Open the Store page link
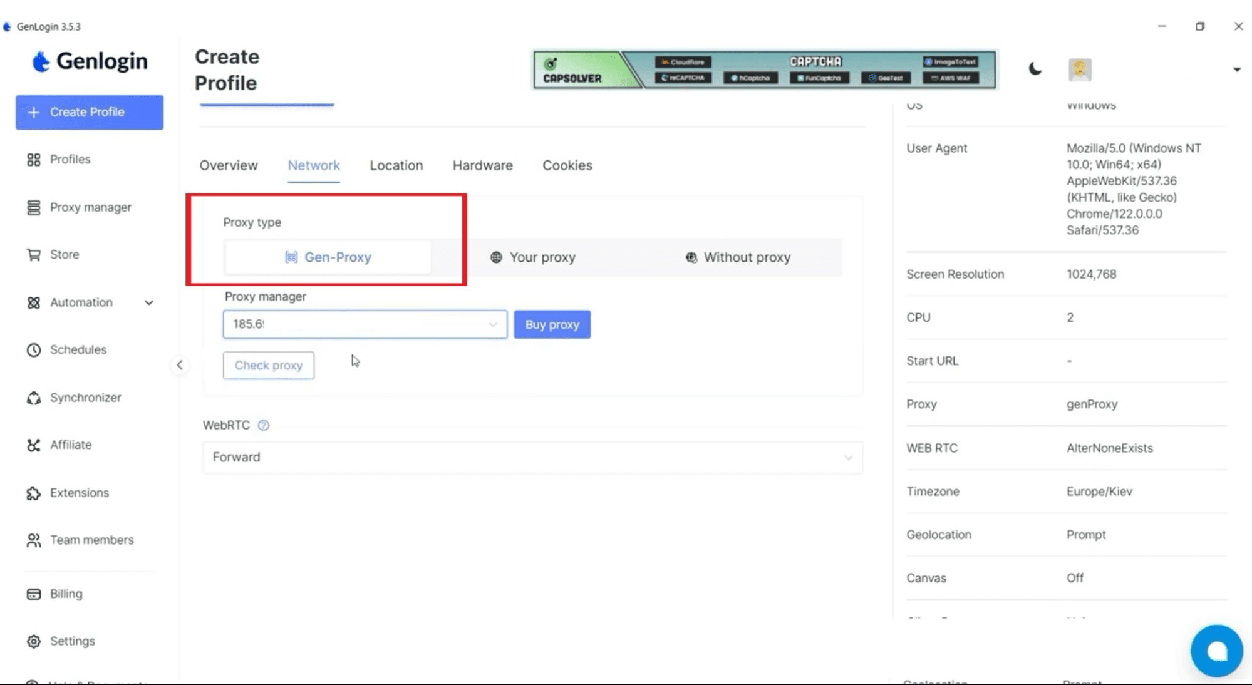Screen dimensions: 1252x685 [65, 255]
